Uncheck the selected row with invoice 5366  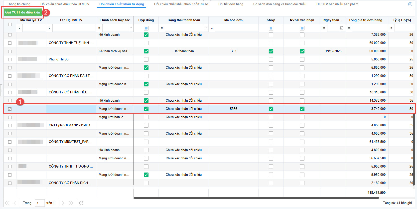pyautogui.click(x=10, y=109)
